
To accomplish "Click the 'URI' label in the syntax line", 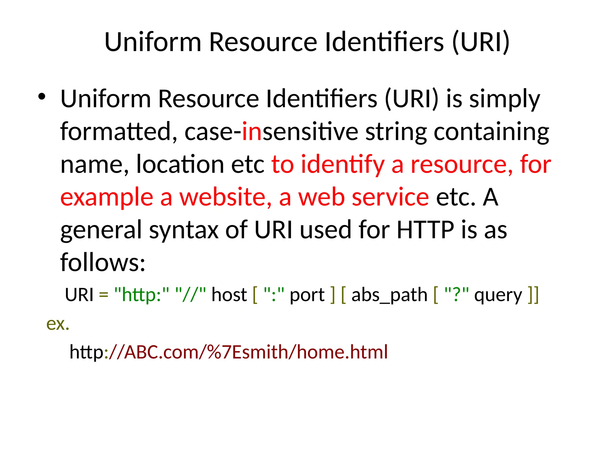I will point(79,295).
